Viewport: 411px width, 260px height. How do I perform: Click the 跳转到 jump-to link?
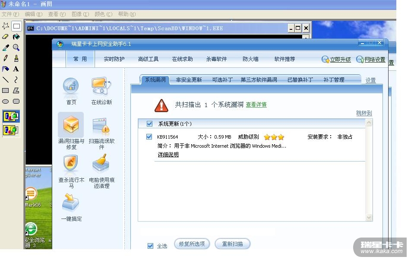tap(364, 113)
